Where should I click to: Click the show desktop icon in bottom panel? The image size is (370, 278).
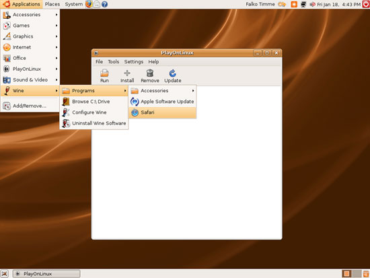(x=5, y=274)
